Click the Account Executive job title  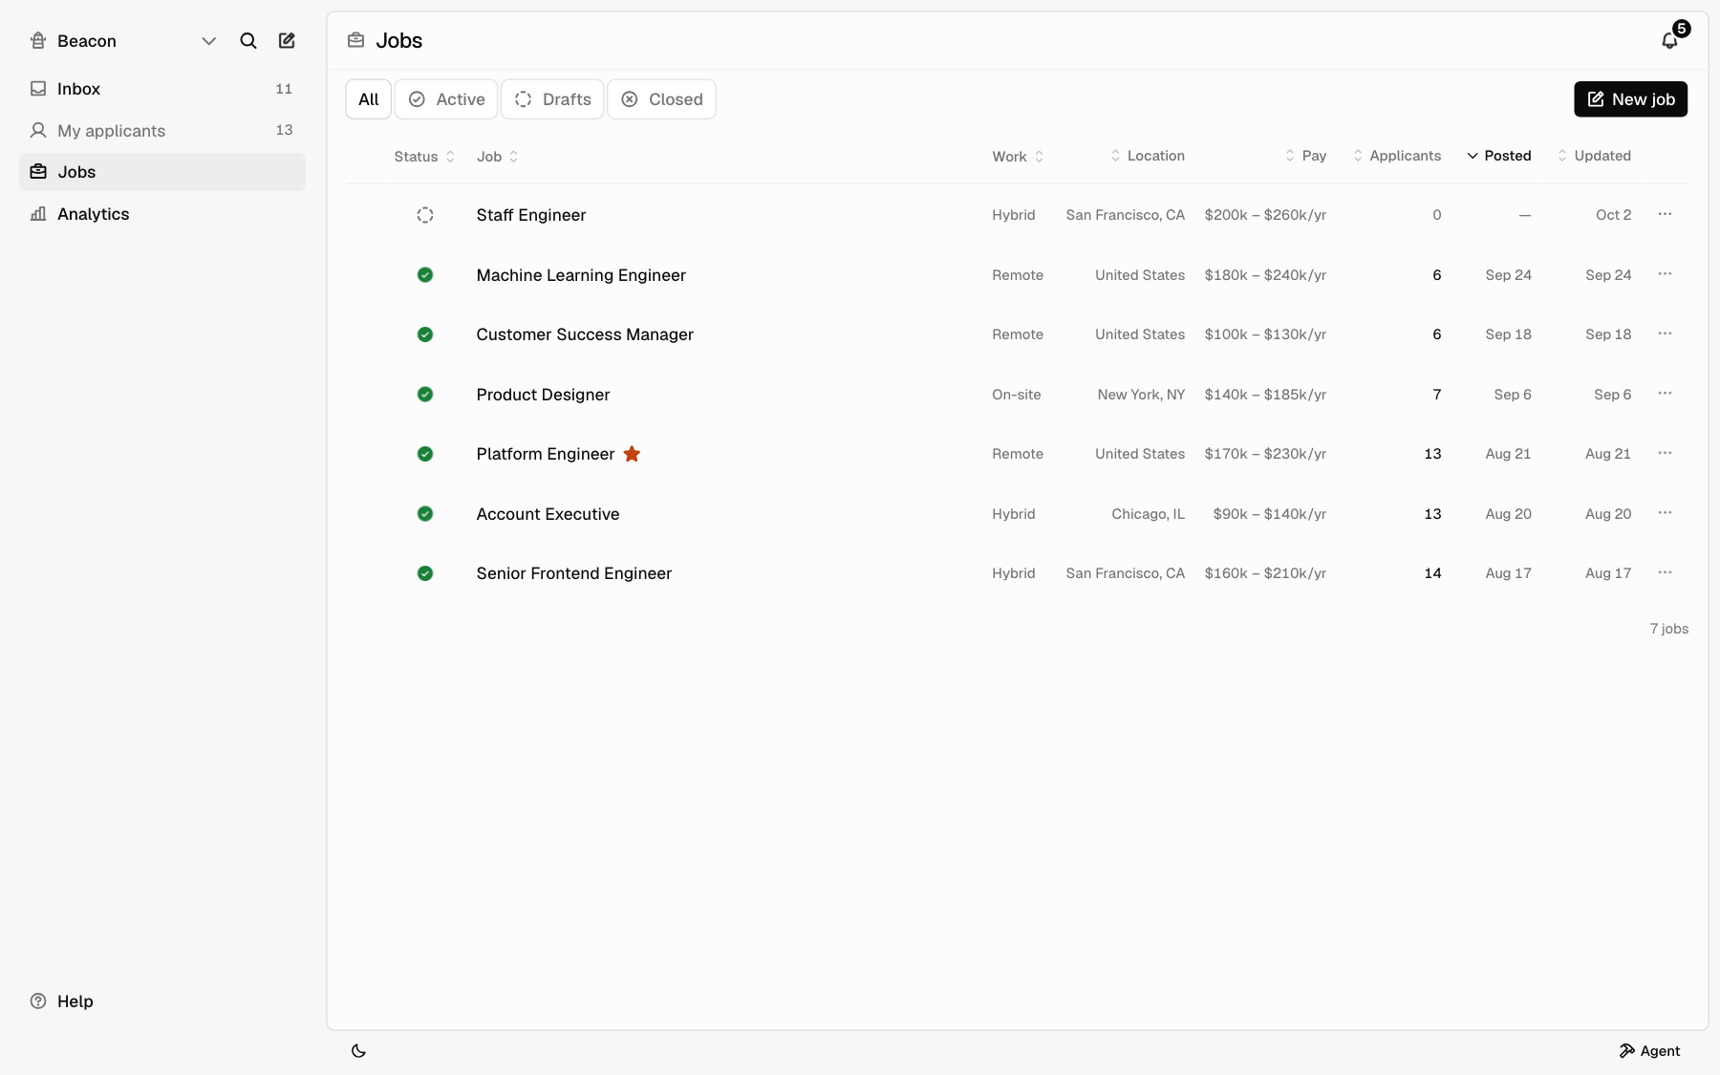[548, 514]
